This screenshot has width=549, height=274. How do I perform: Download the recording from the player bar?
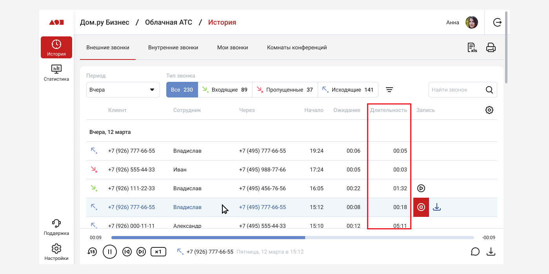click(491, 252)
